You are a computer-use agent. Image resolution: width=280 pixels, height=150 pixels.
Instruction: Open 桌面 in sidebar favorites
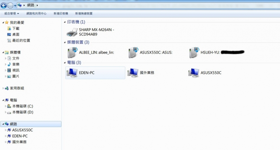[16, 35]
